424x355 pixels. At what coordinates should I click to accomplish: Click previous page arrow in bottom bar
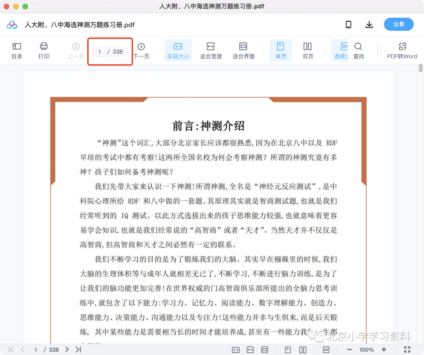click(x=23, y=349)
